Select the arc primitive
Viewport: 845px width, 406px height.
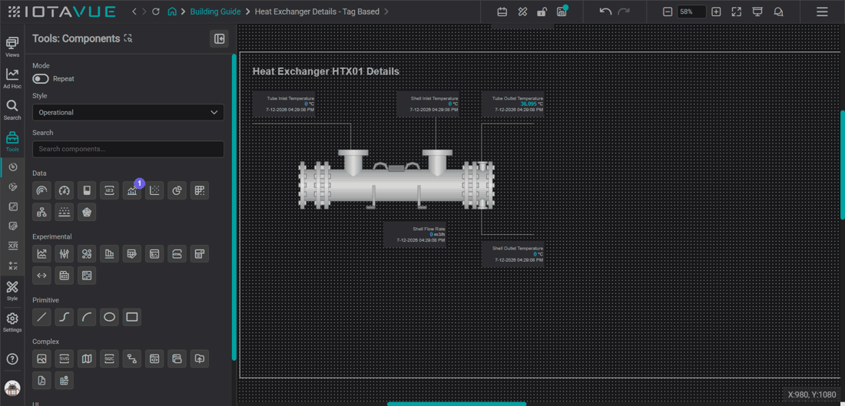point(87,317)
